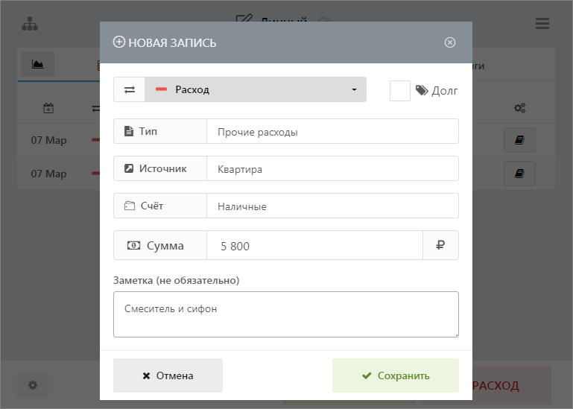Toggle the Долг checkbox
The height and width of the screenshot is (409, 573).
(400, 91)
